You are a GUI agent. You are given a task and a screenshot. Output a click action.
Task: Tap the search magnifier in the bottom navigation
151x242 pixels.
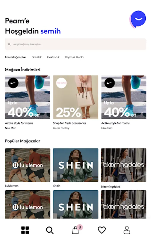click(50, 230)
